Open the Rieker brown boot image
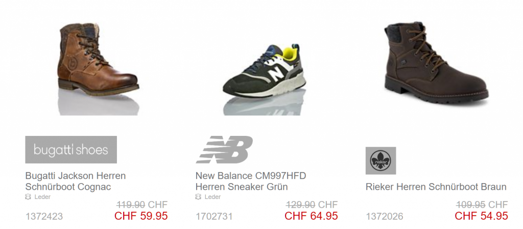This screenshot has height=229, width=523. (x=436, y=65)
